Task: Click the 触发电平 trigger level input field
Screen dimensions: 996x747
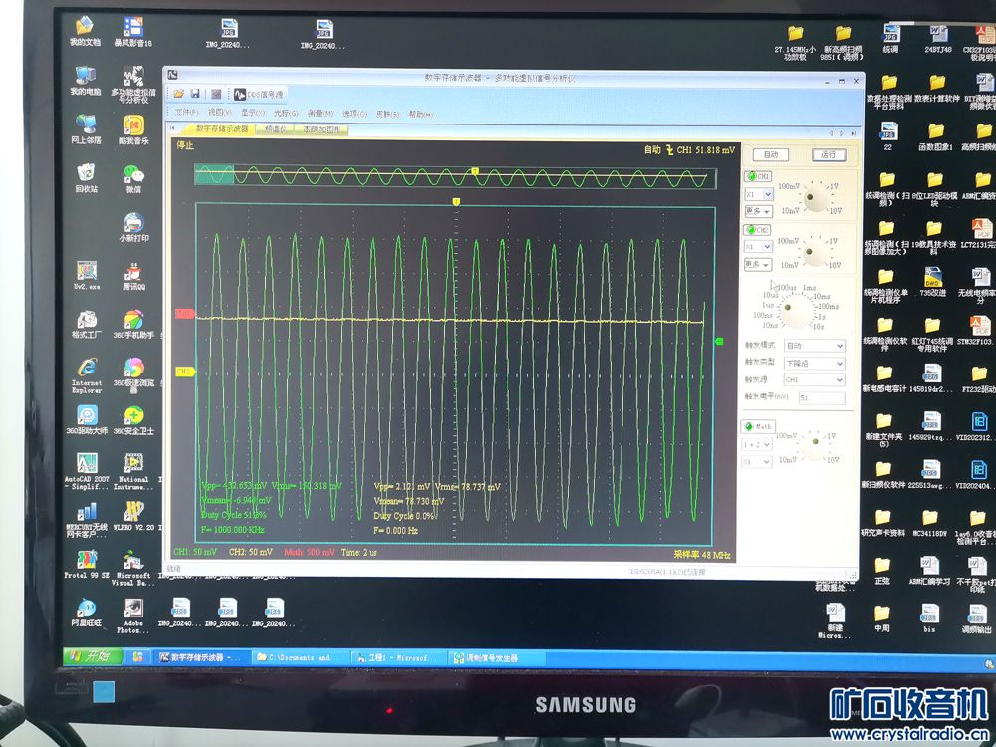Action: point(821,397)
